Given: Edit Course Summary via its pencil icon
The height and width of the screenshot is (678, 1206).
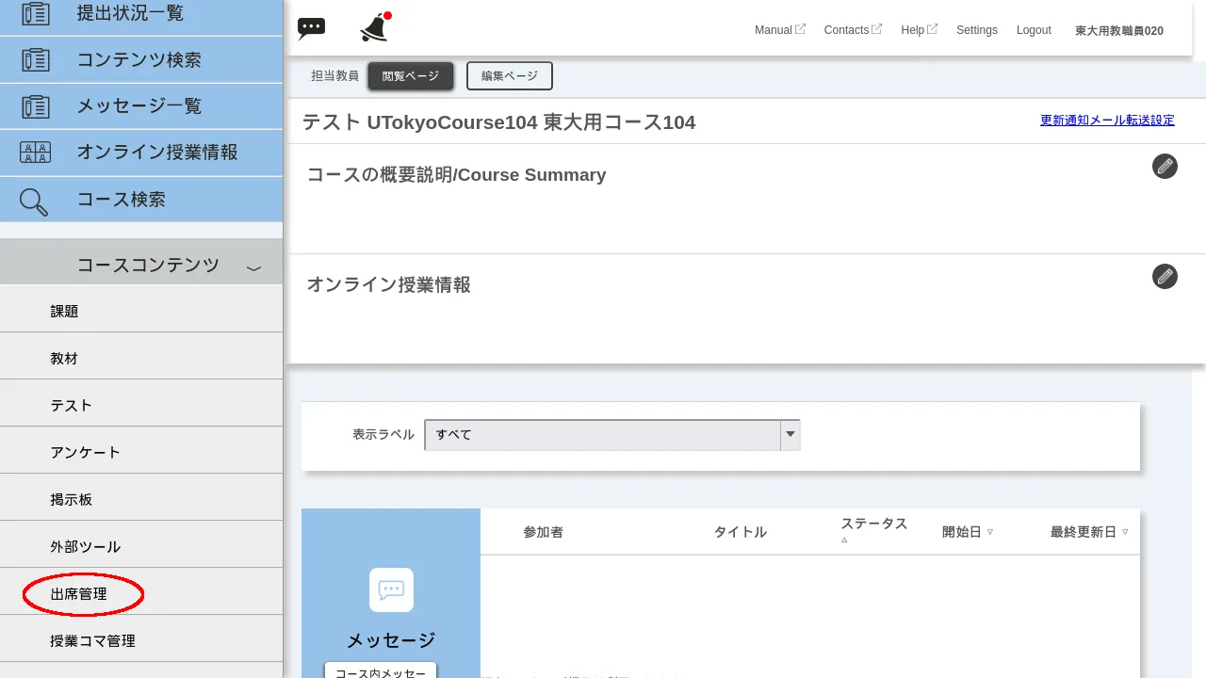Looking at the screenshot, I should coord(1165,166).
